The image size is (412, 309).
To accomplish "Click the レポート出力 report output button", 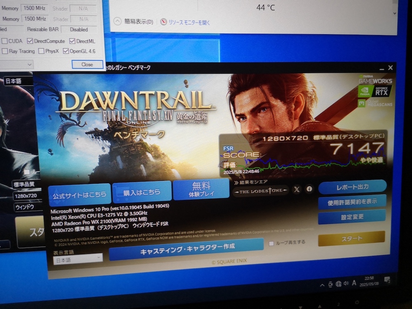I will [x=352, y=187].
